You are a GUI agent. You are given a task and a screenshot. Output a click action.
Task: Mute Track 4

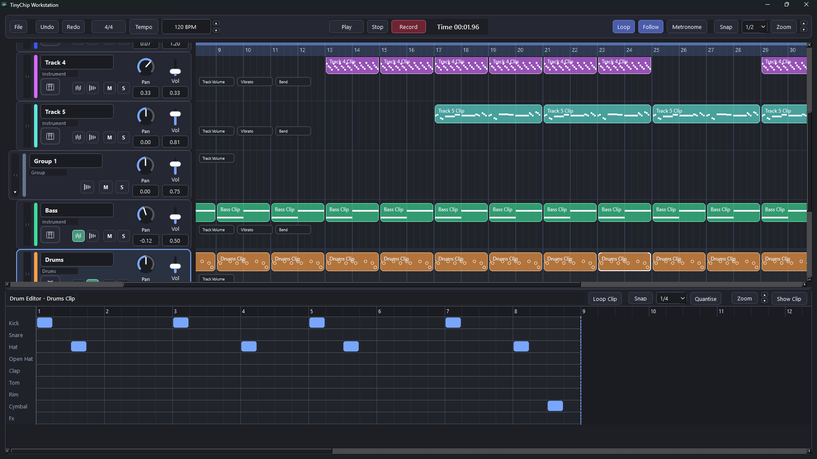[110, 88]
